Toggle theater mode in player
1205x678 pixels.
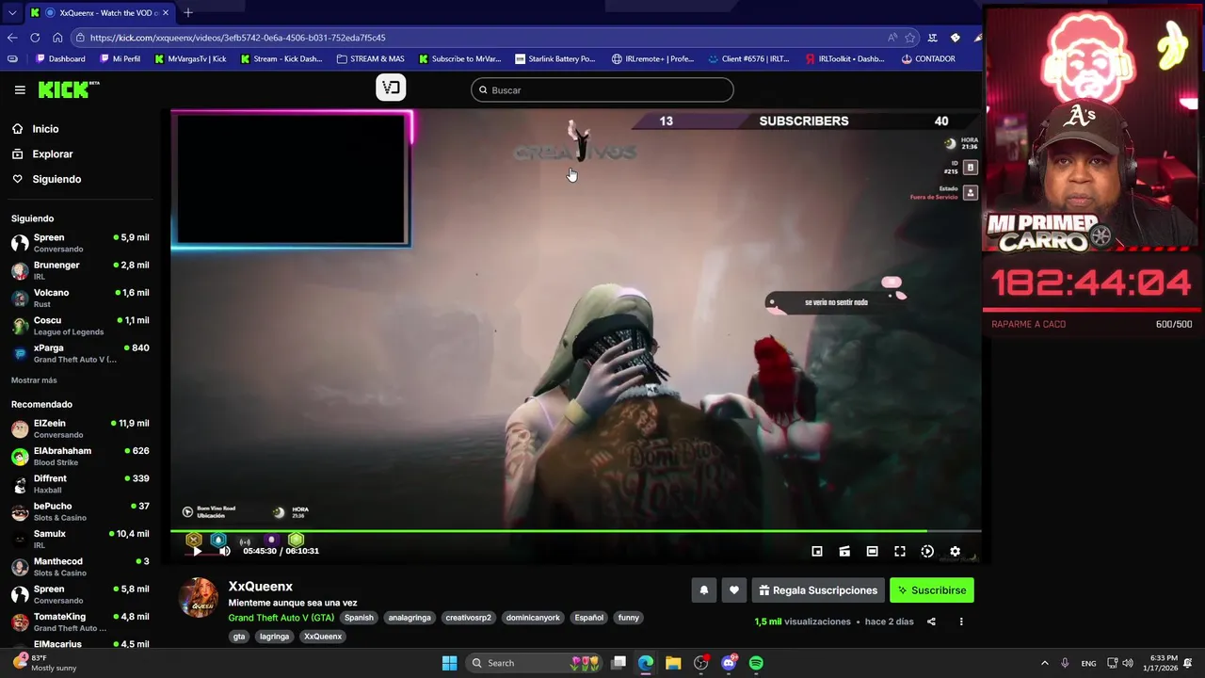(872, 551)
